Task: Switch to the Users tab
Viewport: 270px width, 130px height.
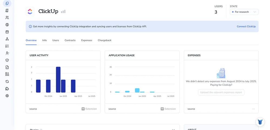Action: 56,40
